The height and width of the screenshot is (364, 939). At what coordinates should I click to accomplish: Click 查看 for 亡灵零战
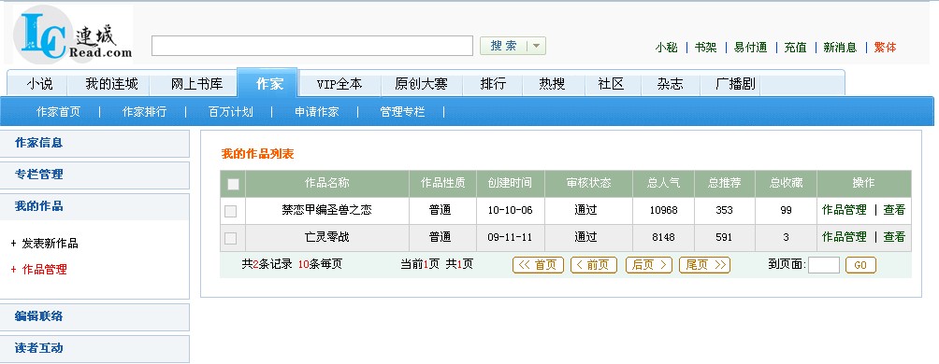[894, 237]
